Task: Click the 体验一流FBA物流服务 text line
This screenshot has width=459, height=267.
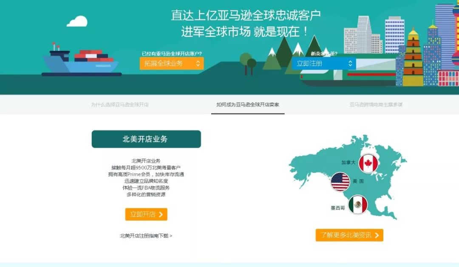Action: tap(146, 188)
